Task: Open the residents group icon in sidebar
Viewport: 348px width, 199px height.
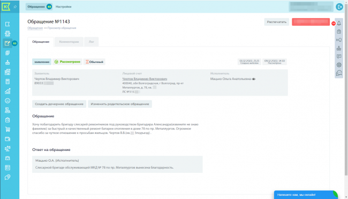Action: [7, 34]
